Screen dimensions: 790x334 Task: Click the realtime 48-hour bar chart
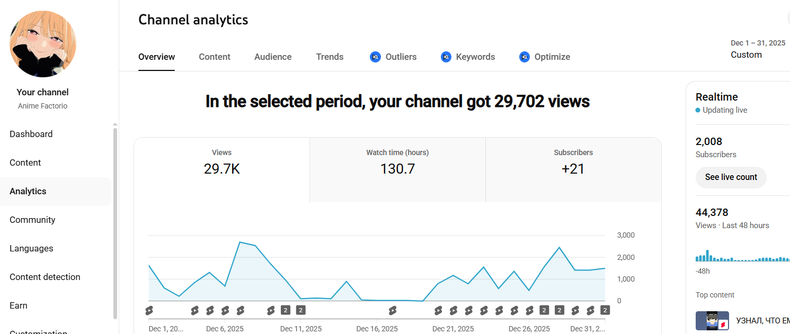click(x=743, y=256)
